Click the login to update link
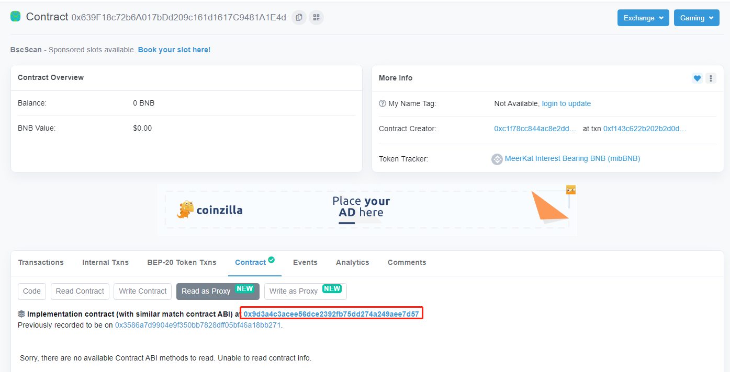This screenshot has width=730, height=372. pos(566,103)
